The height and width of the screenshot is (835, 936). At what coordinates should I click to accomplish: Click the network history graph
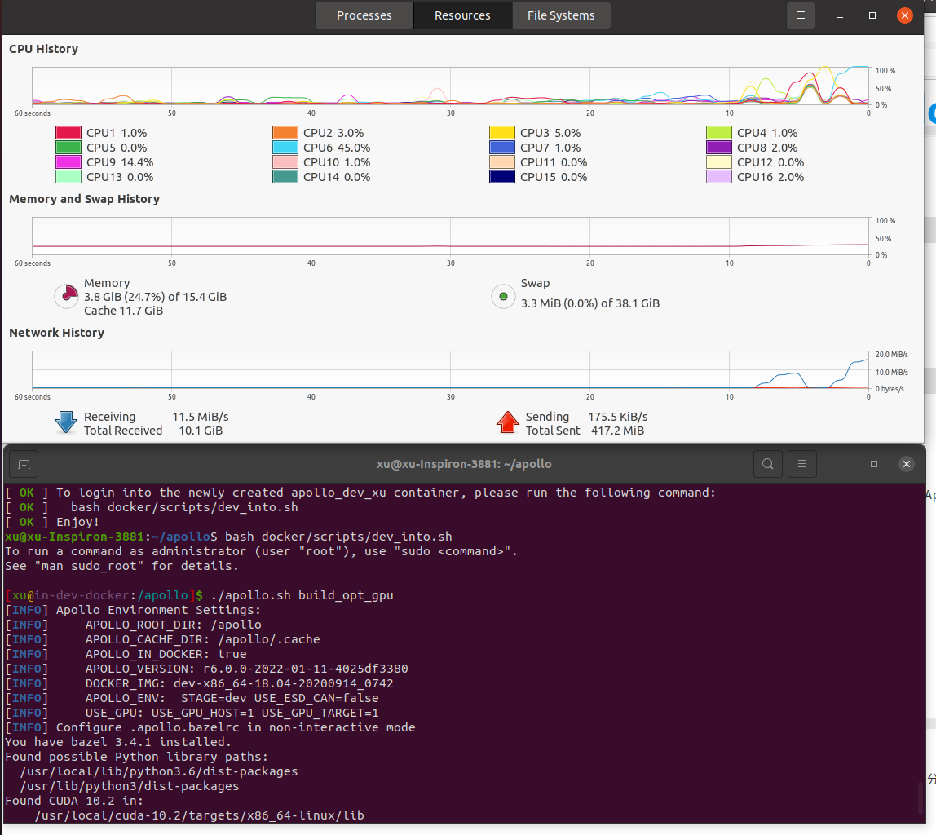[451, 370]
